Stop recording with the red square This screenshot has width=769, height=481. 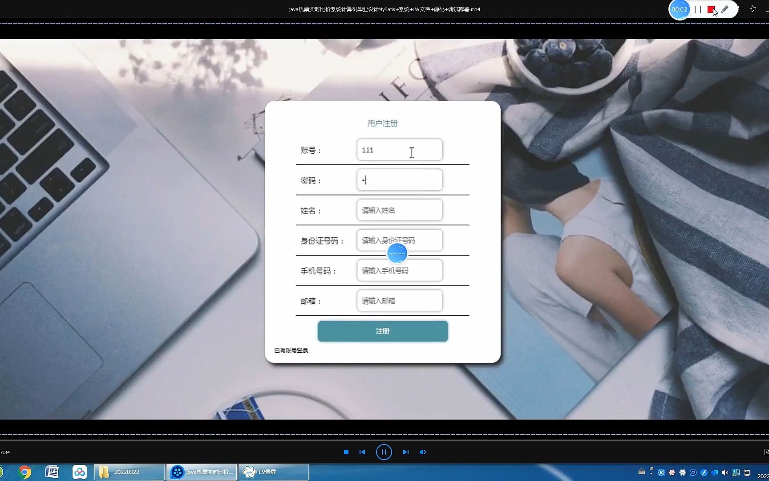[711, 9]
